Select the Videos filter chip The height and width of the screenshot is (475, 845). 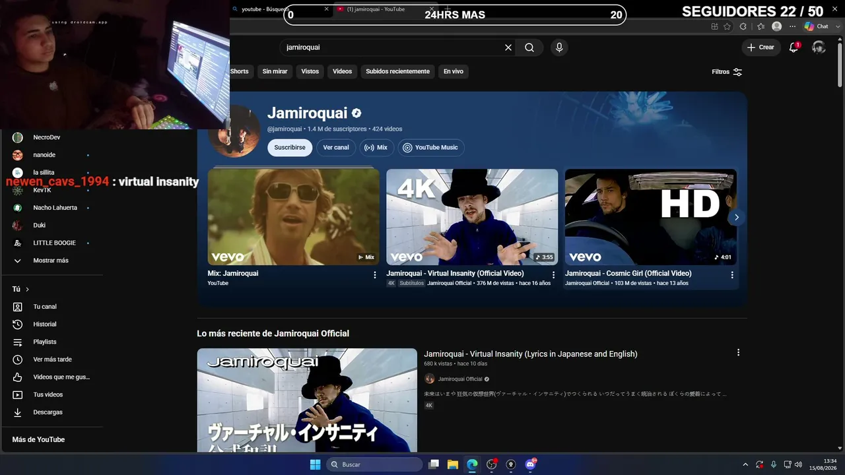click(x=342, y=71)
